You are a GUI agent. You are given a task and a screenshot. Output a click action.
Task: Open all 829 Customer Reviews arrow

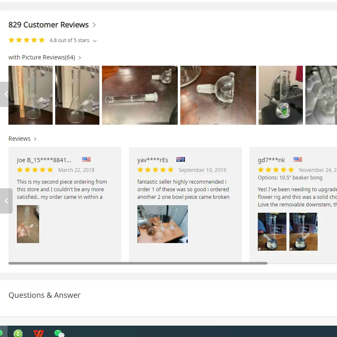94,25
